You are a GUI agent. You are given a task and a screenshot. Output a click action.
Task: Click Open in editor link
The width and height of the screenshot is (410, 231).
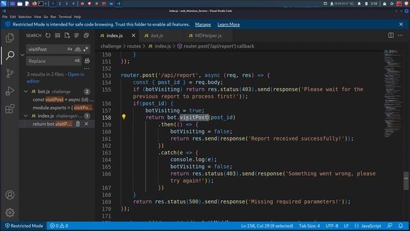(56, 78)
